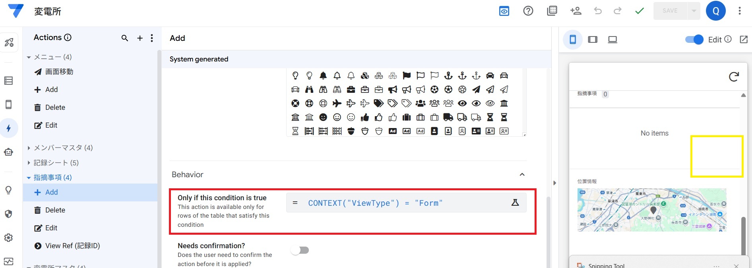Open the Security shield icon in sidebar
The image size is (752, 268).
click(9, 214)
